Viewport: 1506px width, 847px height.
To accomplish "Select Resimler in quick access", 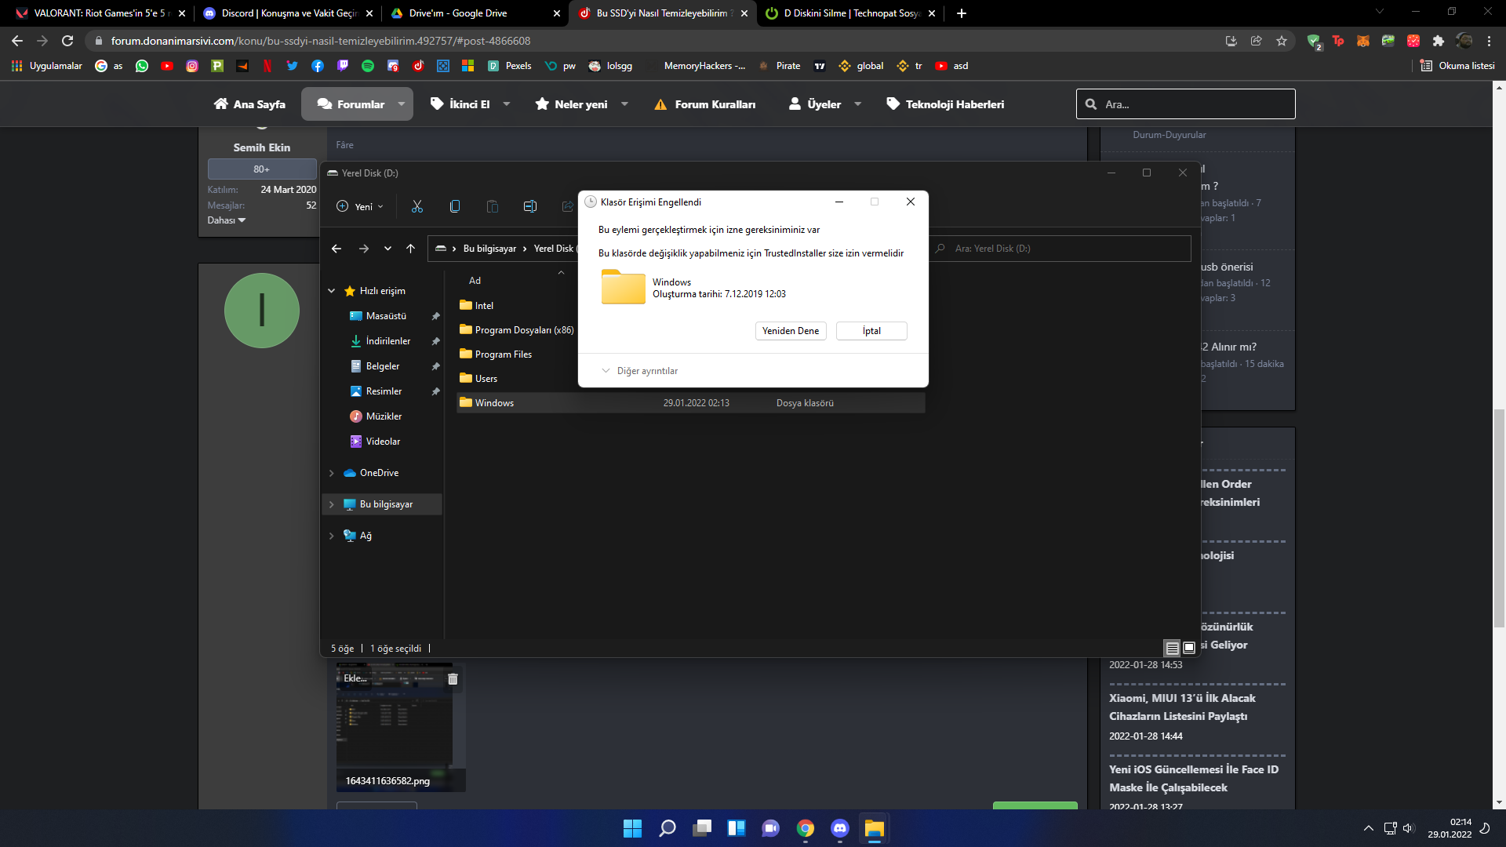I will click(384, 391).
